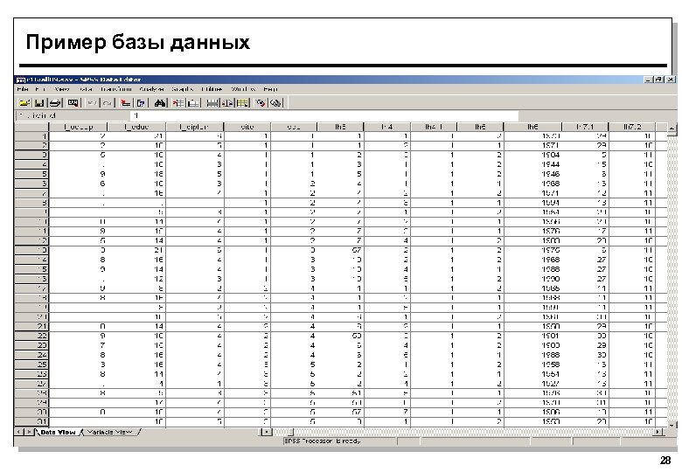Click the vertical scrollbar up arrow

[x=672, y=128]
